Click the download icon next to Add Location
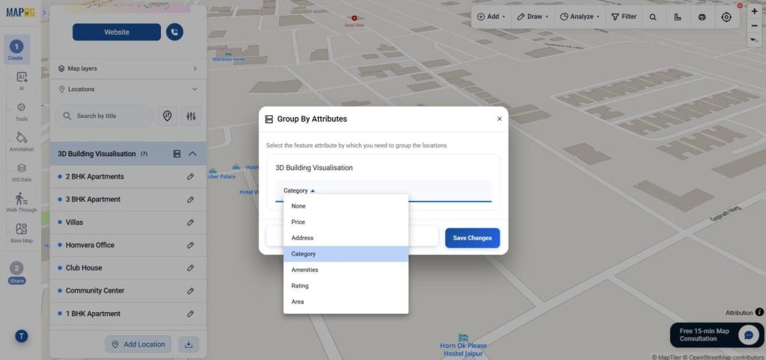This screenshot has height=360, width=766. [x=189, y=344]
